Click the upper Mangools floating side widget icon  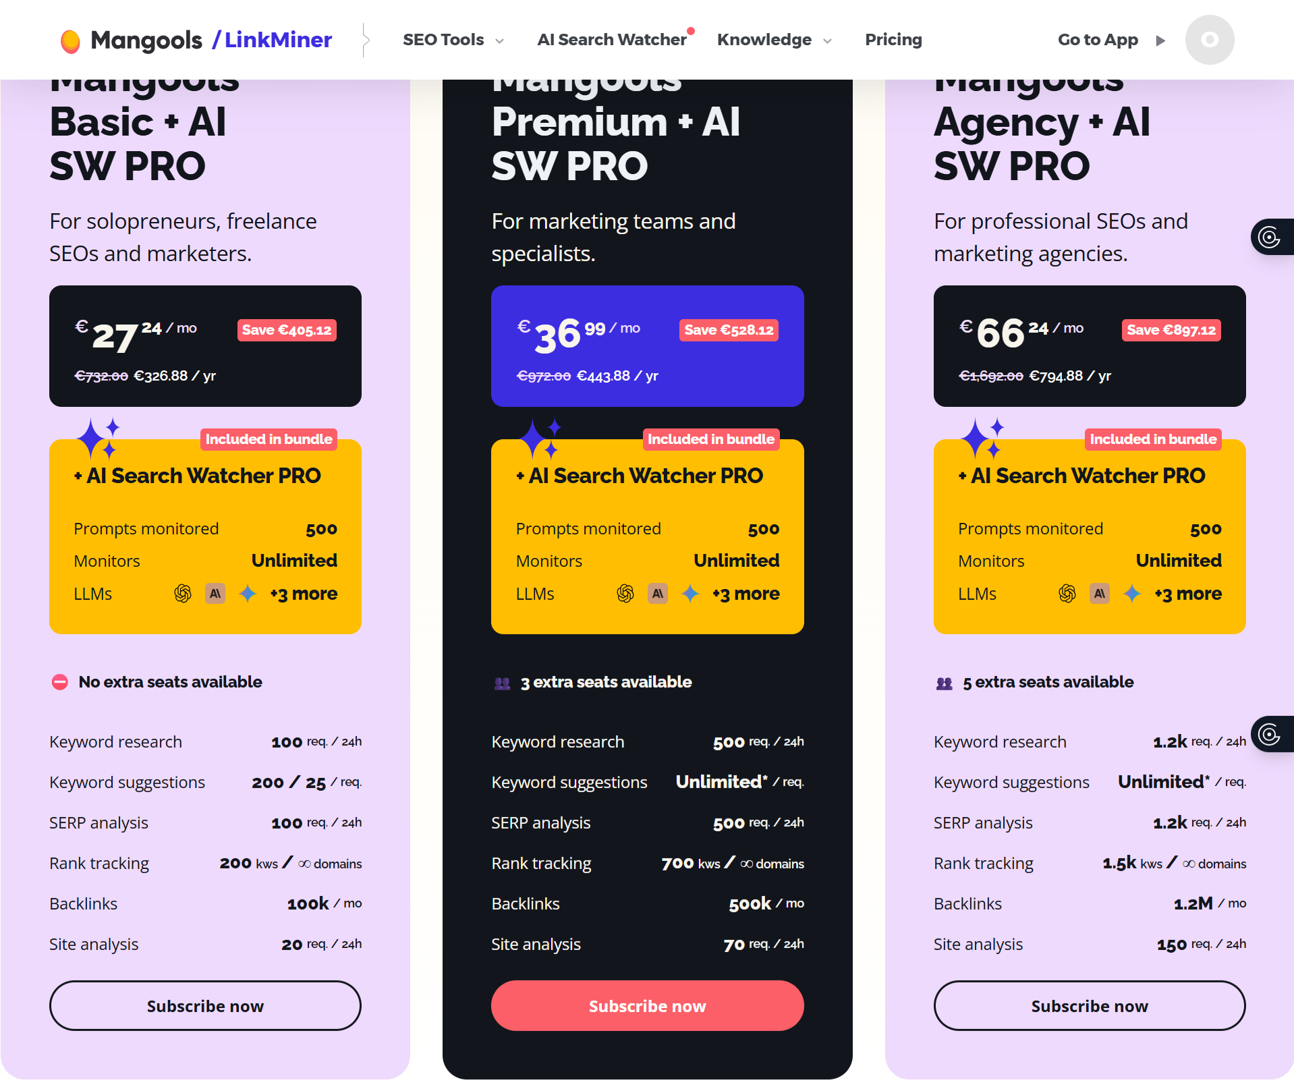1271,238
